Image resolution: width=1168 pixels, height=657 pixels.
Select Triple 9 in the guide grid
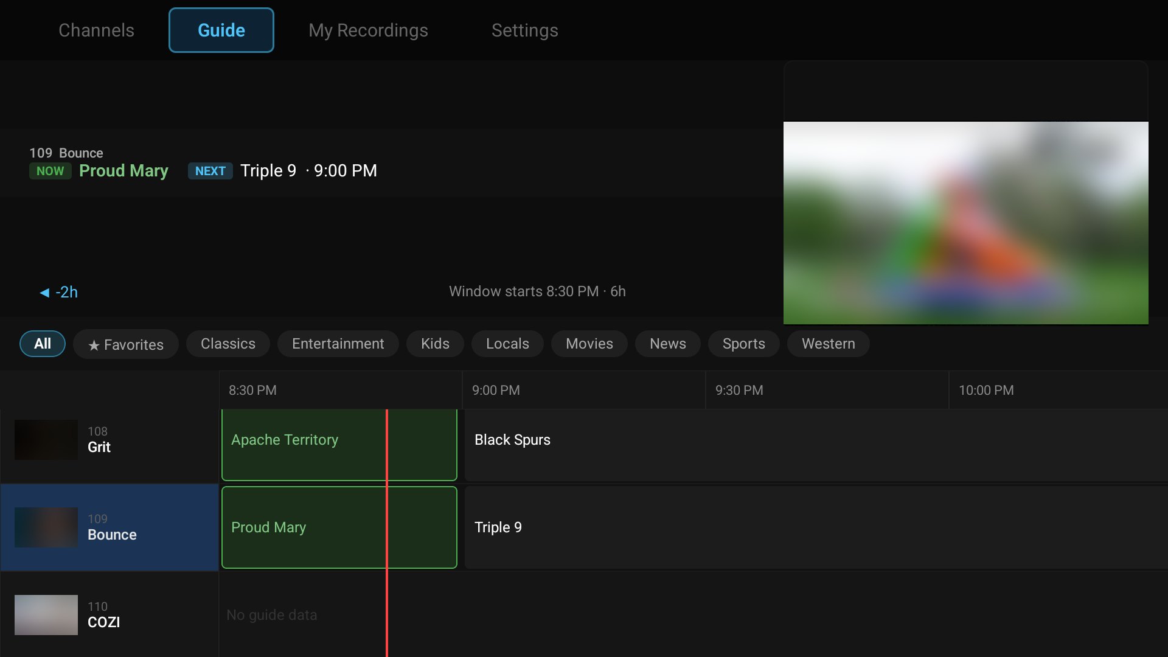(x=816, y=527)
